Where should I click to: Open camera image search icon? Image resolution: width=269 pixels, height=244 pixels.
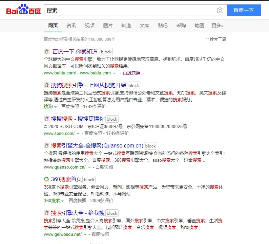click(x=220, y=10)
